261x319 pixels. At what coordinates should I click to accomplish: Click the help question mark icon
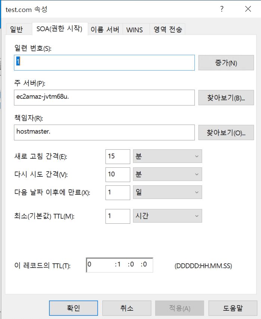click(x=221, y=9)
